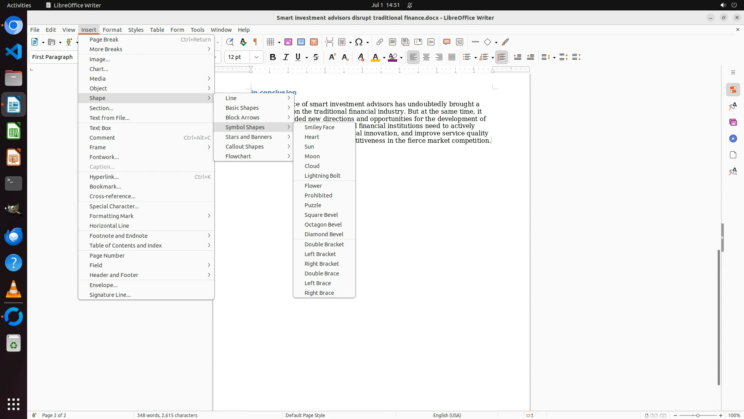The image size is (744, 419).
Task: Open Thunderbird from the Ubuntu dock
Action: 14,236
